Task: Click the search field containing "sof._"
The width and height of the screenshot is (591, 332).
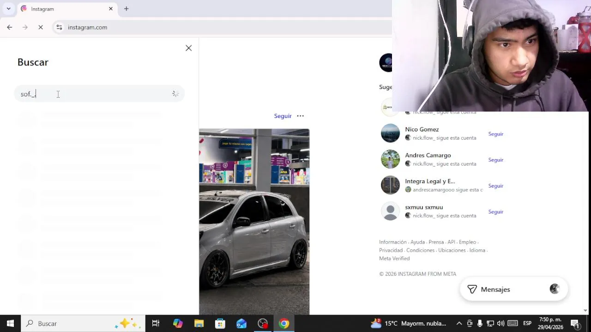Action: pos(99,94)
